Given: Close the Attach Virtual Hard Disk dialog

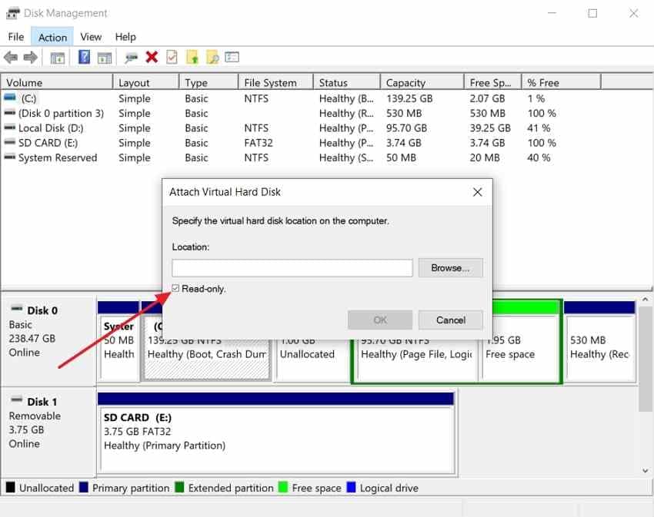Looking at the screenshot, I should click(478, 192).
